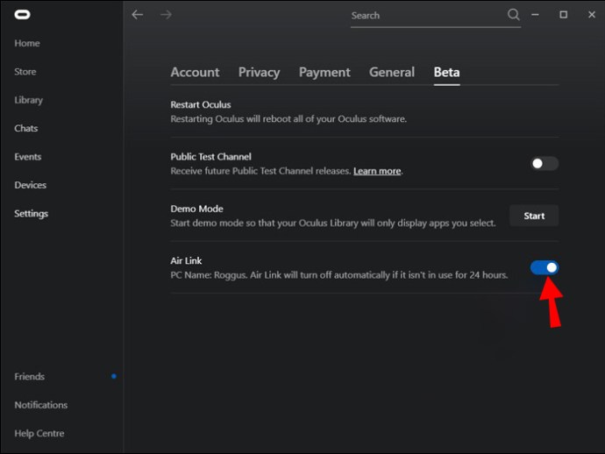Click the 'Air Link' heading
605x454 pixels.
[186, 261]
